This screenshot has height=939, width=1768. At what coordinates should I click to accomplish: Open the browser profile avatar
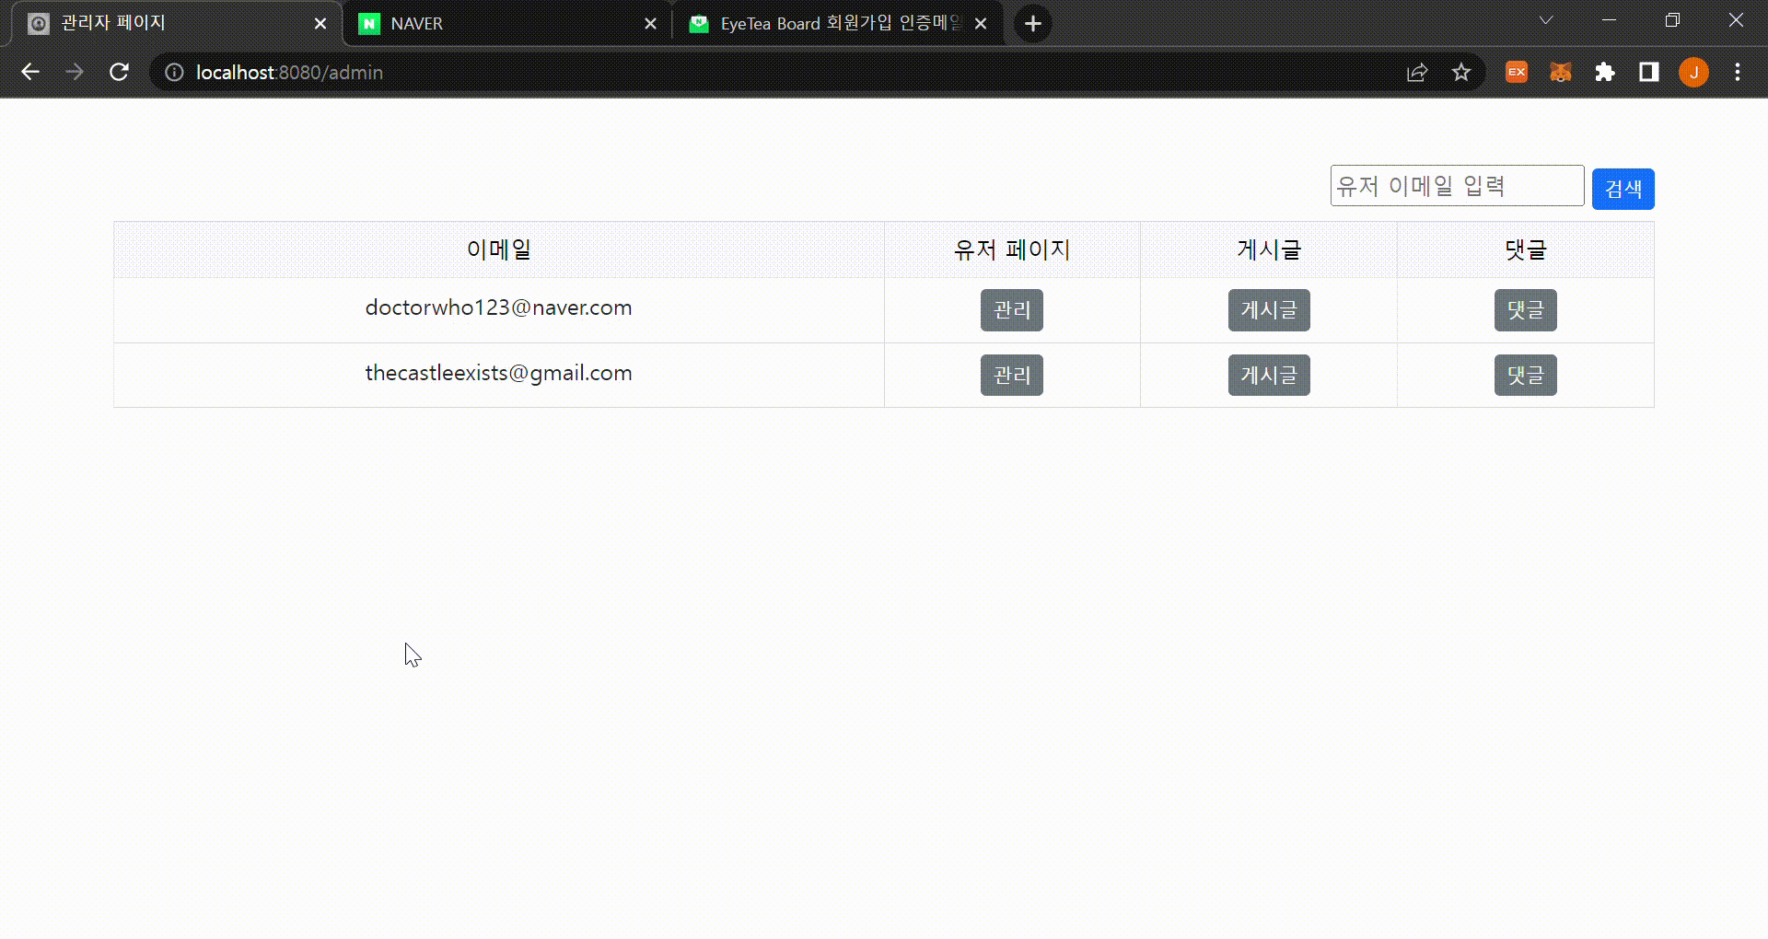click(1693, 72)
